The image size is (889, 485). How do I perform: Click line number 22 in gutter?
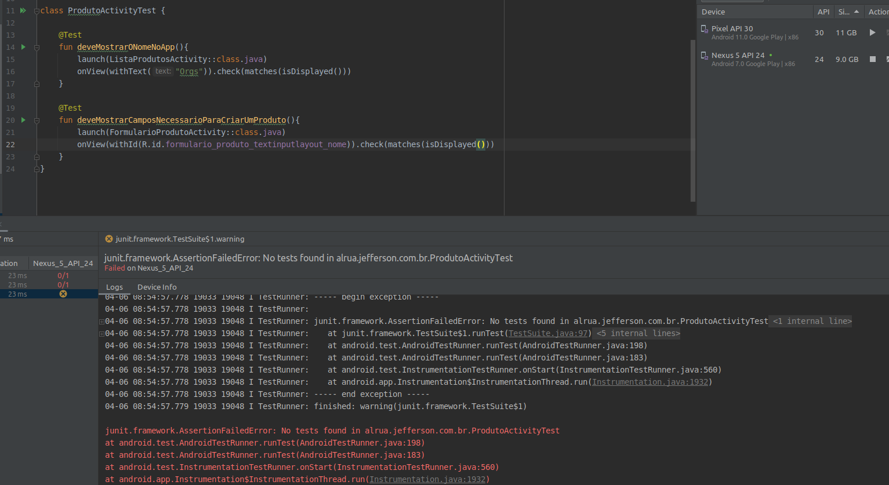click(10, 144)
